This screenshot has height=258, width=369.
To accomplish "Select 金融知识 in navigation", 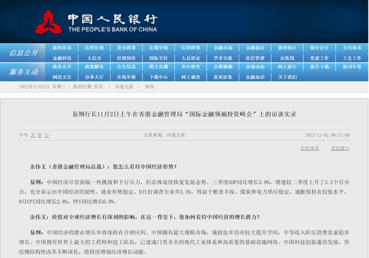I will [255, 77].
